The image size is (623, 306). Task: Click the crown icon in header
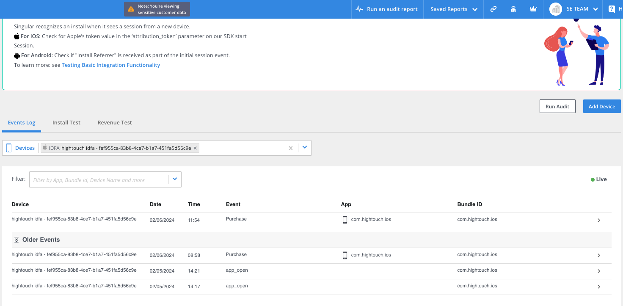coord(533,9)
